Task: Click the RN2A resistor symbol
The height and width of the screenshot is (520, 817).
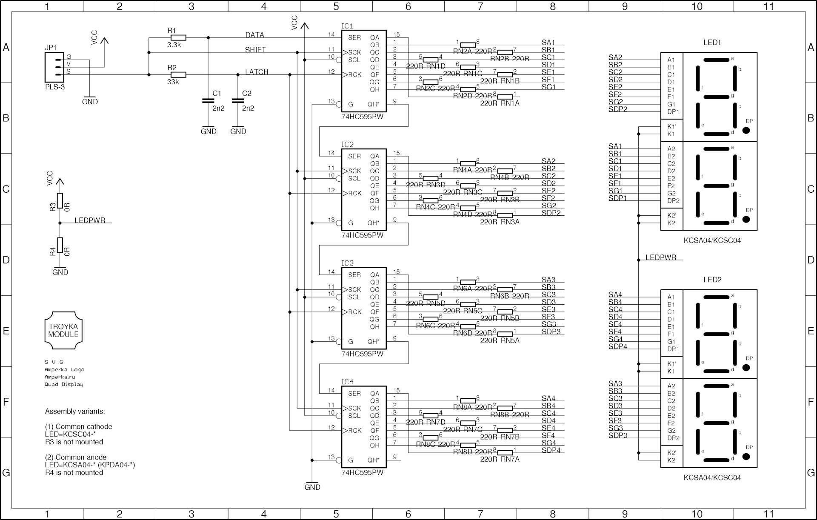Action: [468, 45]
